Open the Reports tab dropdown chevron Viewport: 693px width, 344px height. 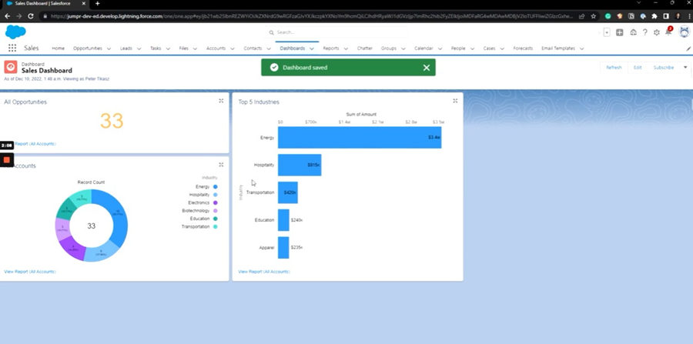[346, 48]
